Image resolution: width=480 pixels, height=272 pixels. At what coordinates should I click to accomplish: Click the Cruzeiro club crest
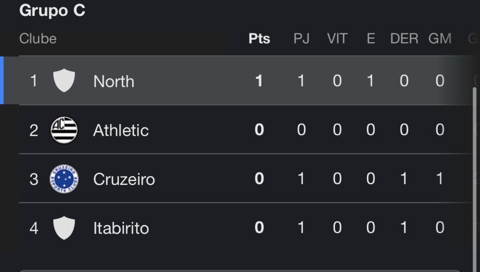(64, 179)
